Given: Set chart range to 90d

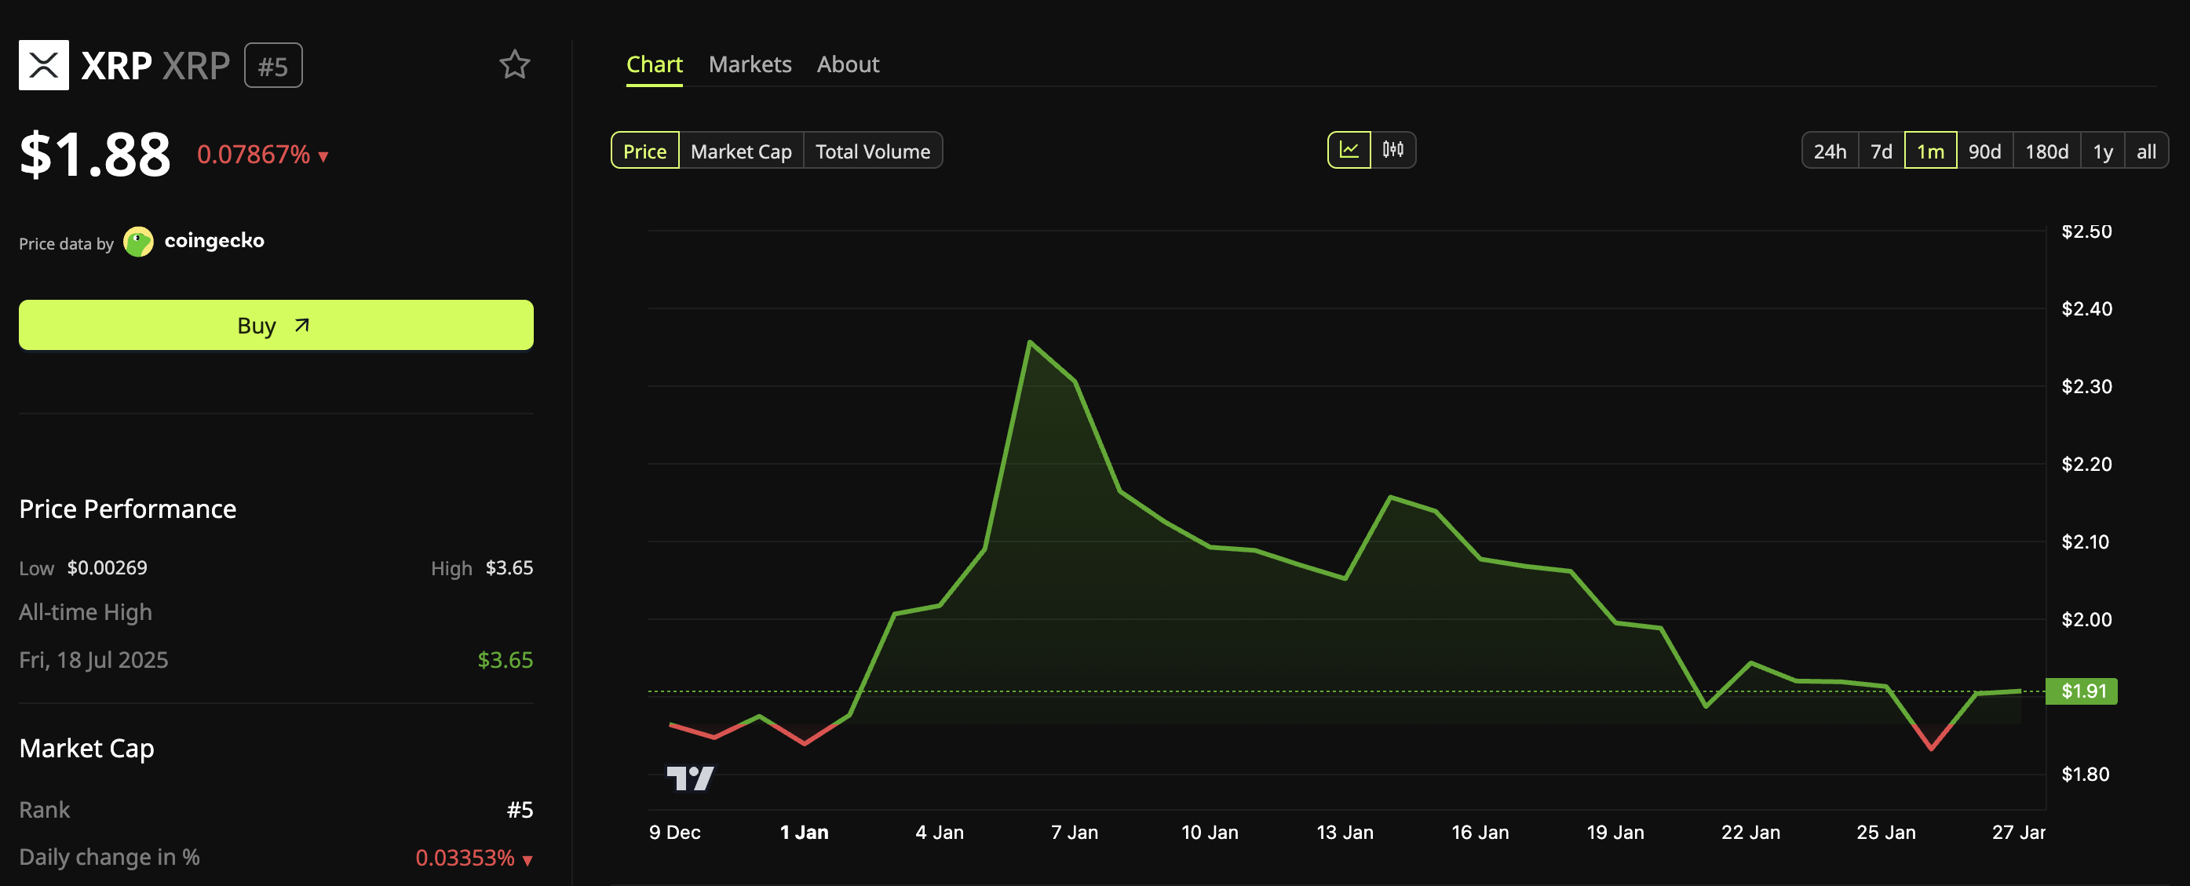Looking at the screenshot, I should [x=1984, y=151].
